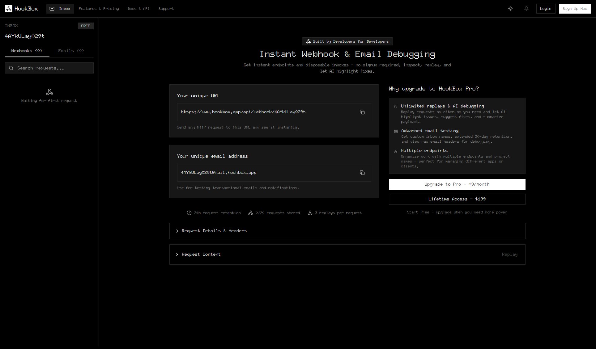The image size is (596, 349).
Task: Focus the Search requests field
Action: (x=49, y=68)
